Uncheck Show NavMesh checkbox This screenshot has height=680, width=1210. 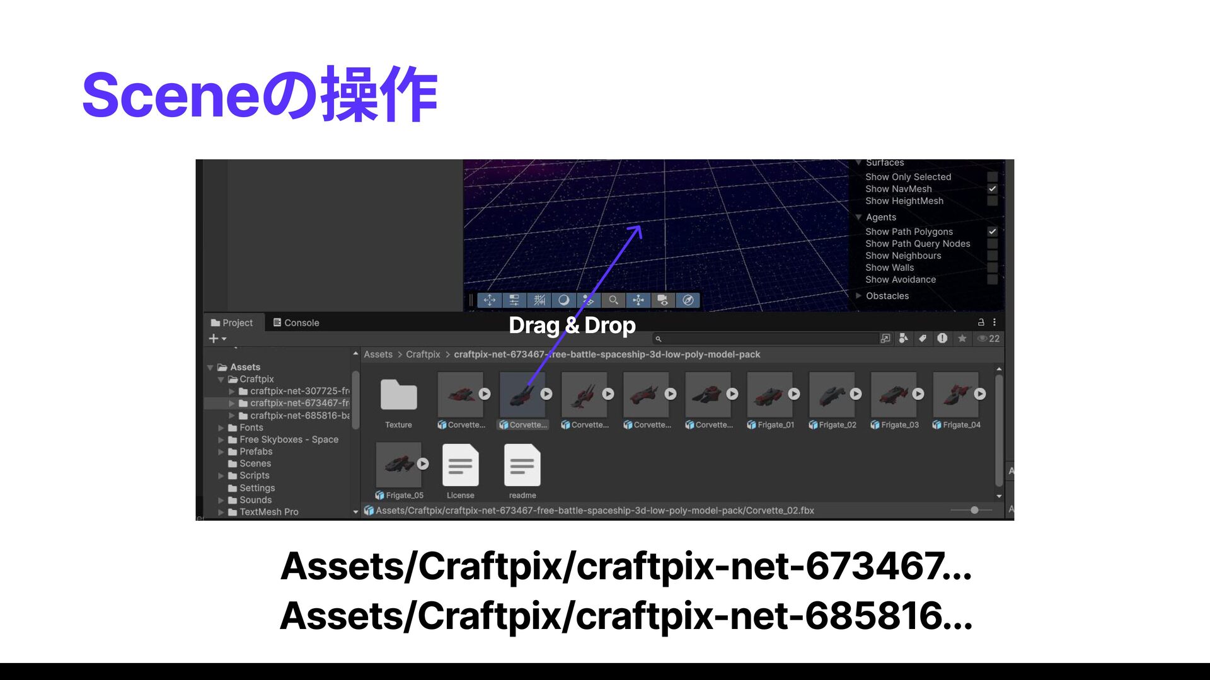(992, 189)
